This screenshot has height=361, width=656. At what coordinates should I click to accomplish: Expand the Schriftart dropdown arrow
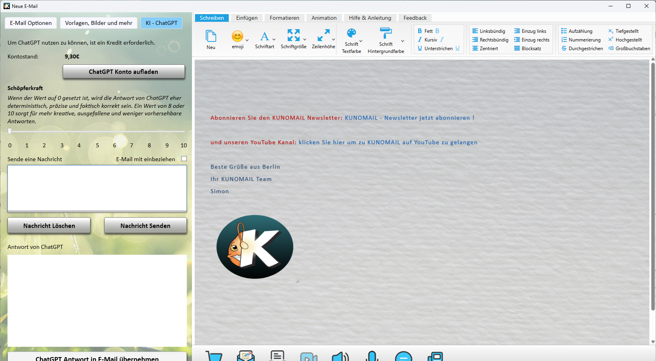tap(274, 39)
